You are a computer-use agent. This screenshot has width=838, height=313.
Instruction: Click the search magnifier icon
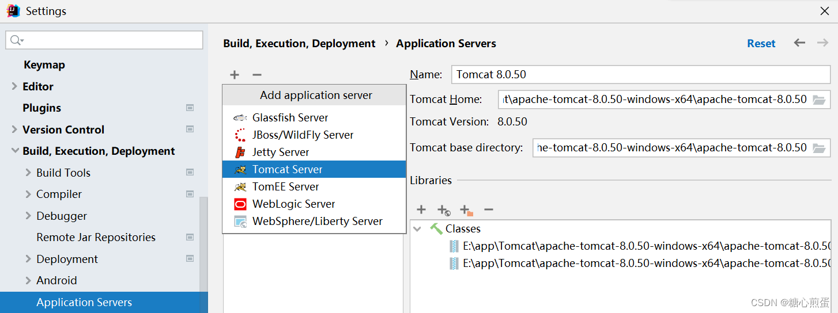pos(17,40)
